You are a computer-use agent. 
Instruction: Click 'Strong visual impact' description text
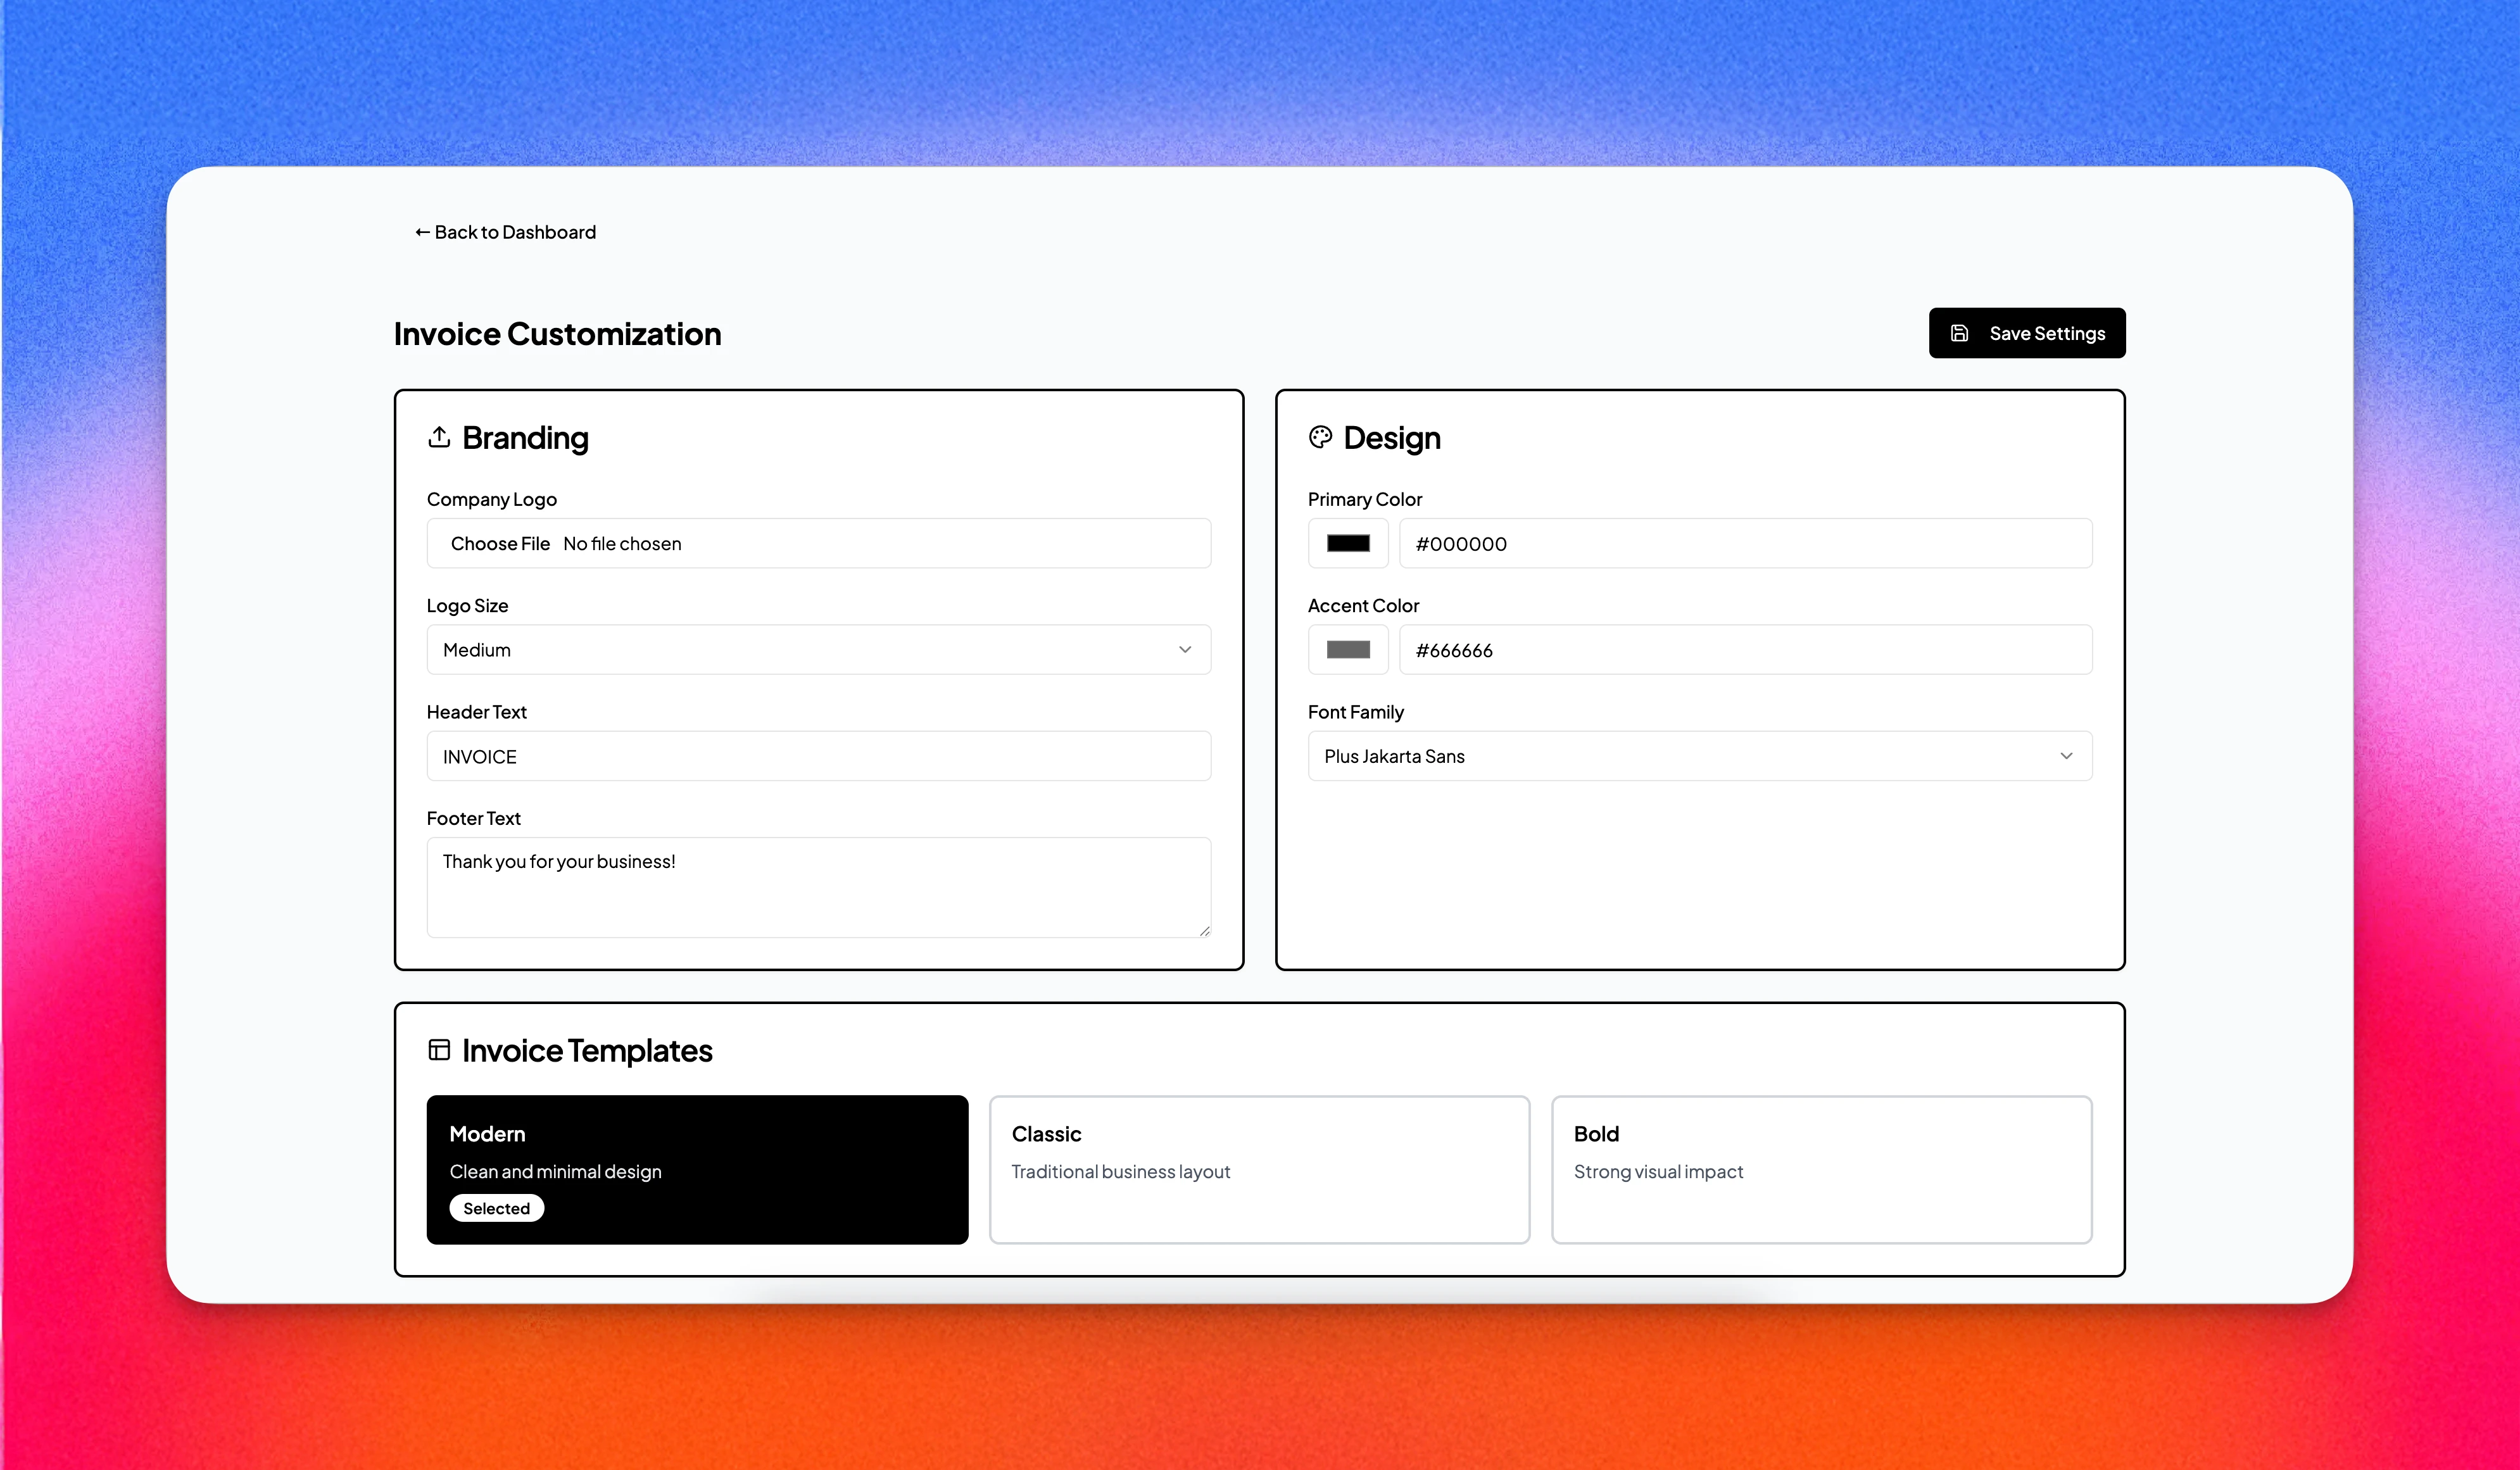click(1658, 1171)
